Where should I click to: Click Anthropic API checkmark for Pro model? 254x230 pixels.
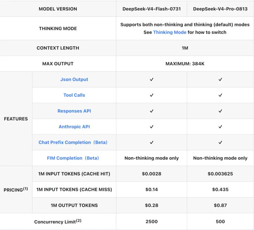pos(220,126)
